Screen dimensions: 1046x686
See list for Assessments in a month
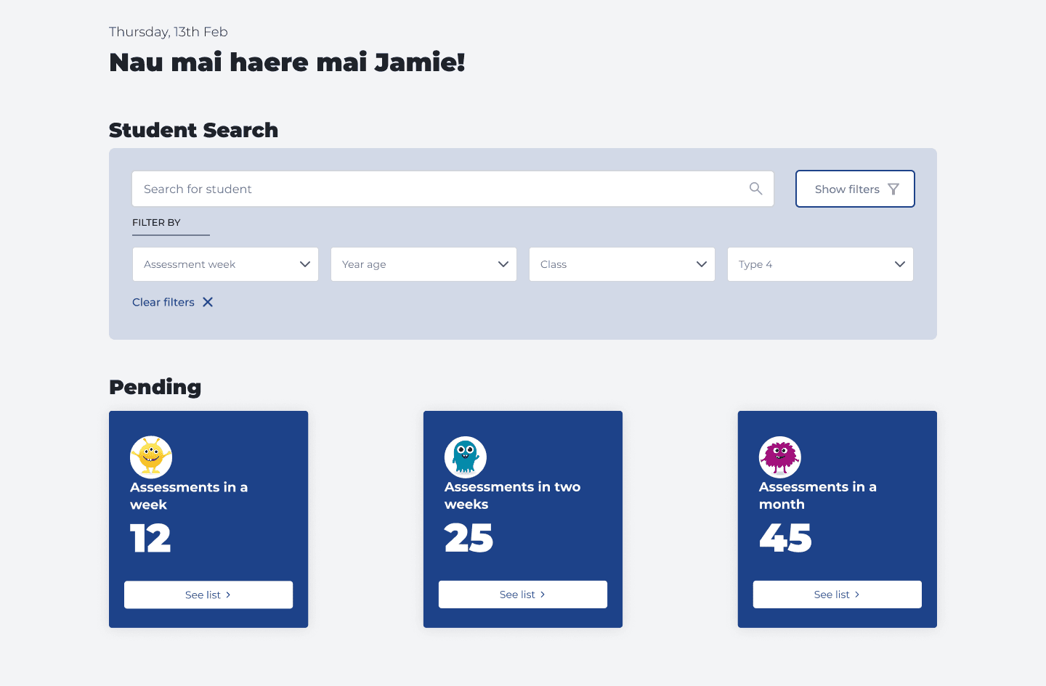pos(838,595)
